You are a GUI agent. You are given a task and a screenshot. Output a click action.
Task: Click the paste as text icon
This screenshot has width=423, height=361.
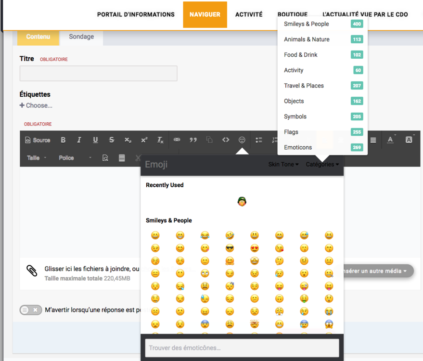coord(209,140)
